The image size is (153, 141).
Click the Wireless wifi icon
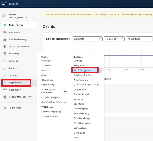[x=5, y=61]
